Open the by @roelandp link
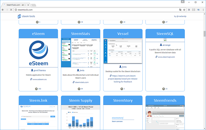 180,16
